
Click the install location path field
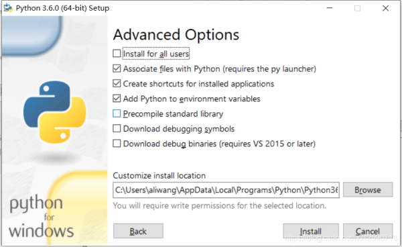click(x=226, y=190)
